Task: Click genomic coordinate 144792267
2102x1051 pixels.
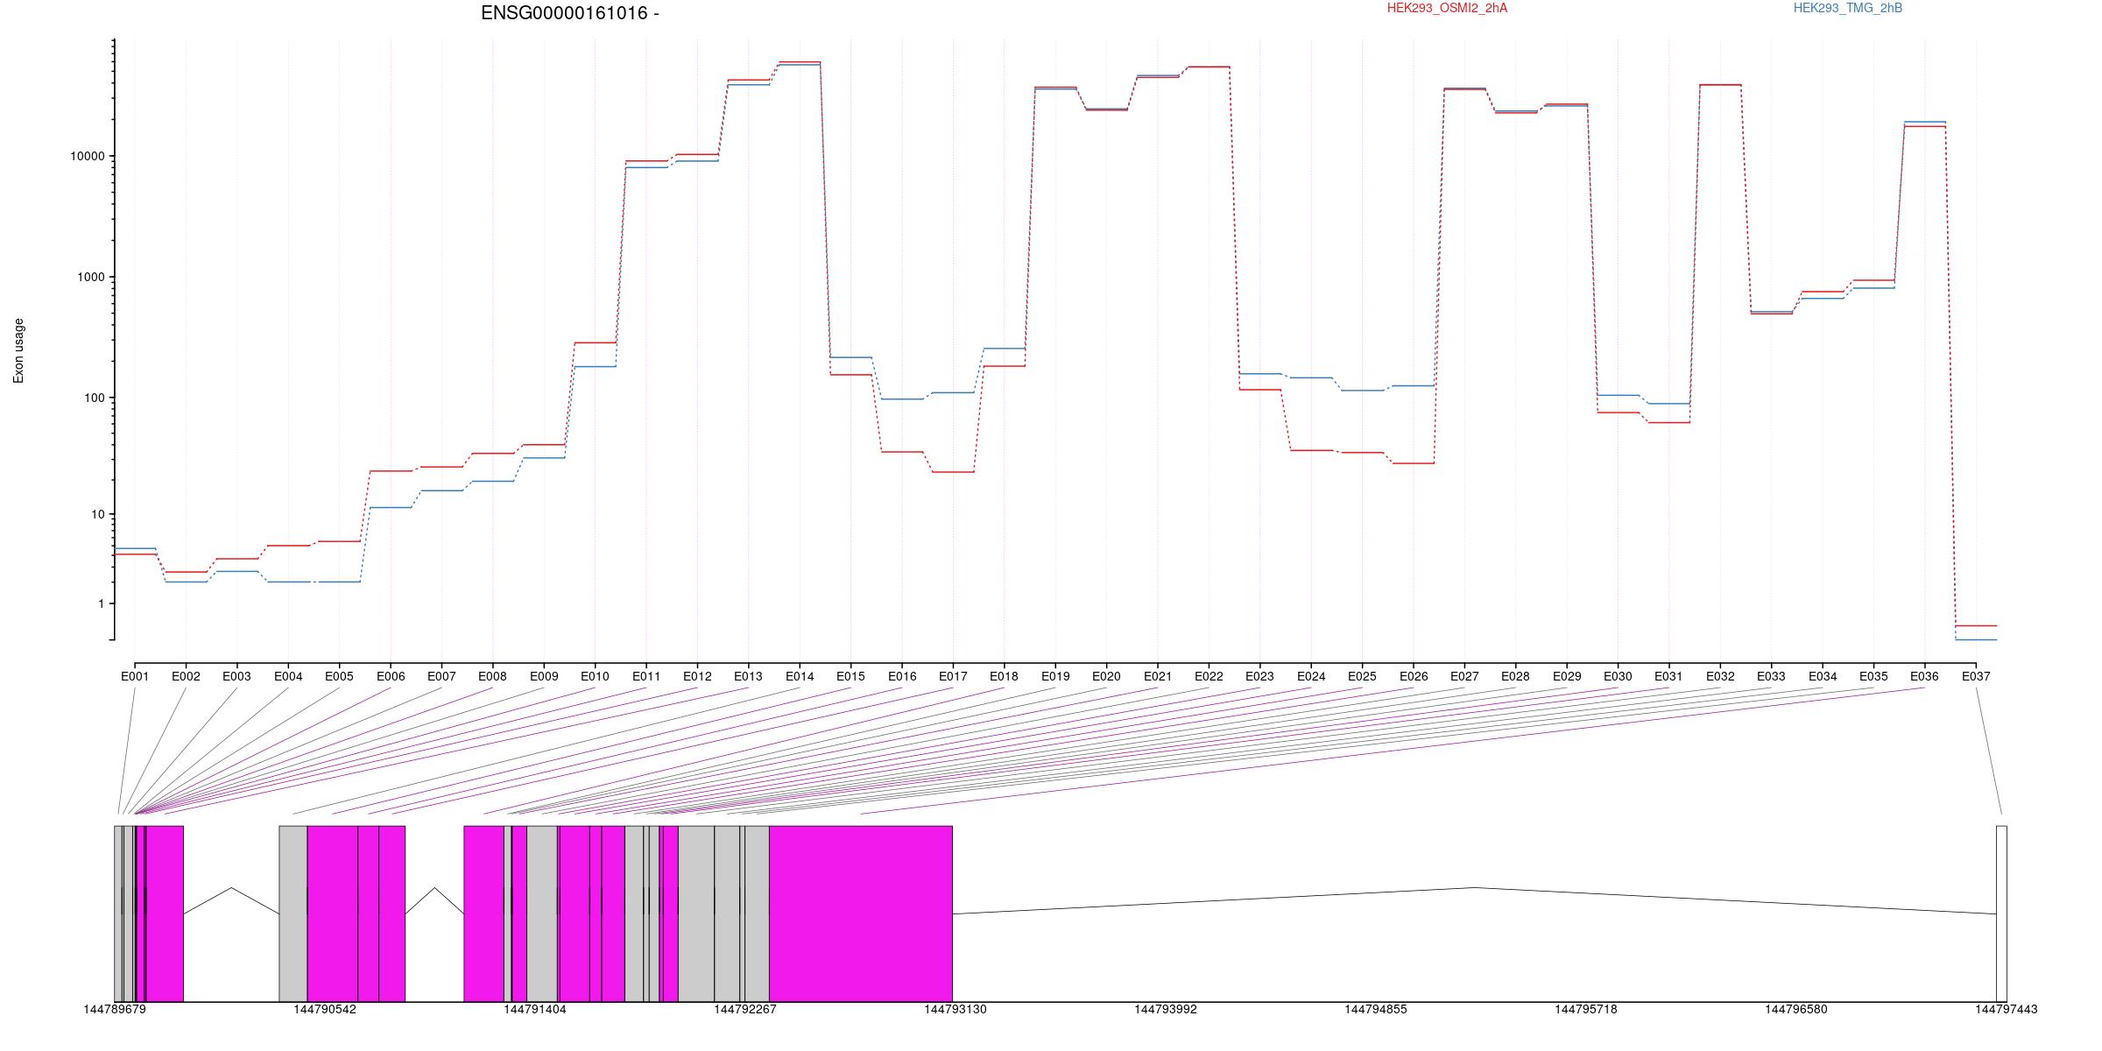Action: 745,1010
